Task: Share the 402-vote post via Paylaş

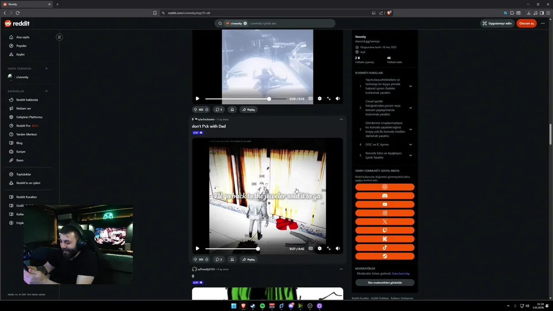Action: (x=249, y=110)
